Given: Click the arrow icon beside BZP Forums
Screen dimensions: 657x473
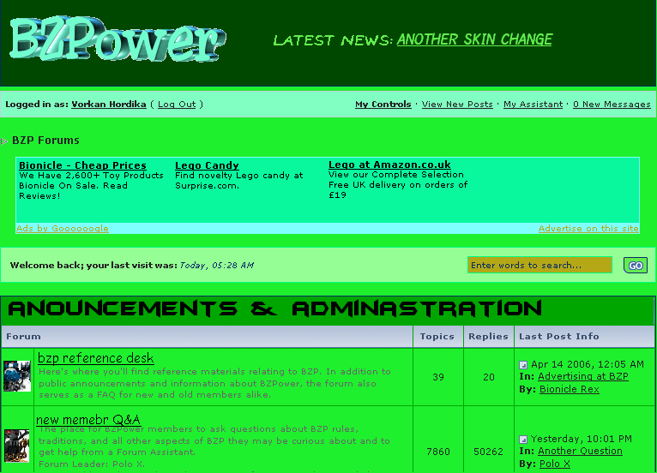Looking at the screenshot, I should click(x=4, y=141).
